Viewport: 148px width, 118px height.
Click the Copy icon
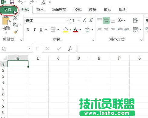click(15, 25)
